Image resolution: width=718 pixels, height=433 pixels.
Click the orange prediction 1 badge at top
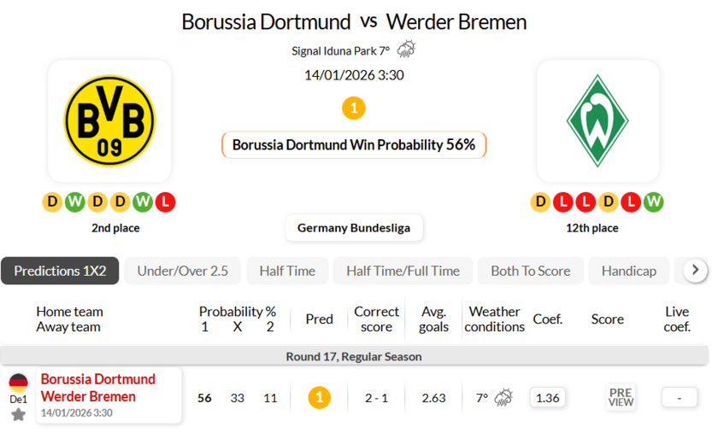353,108
